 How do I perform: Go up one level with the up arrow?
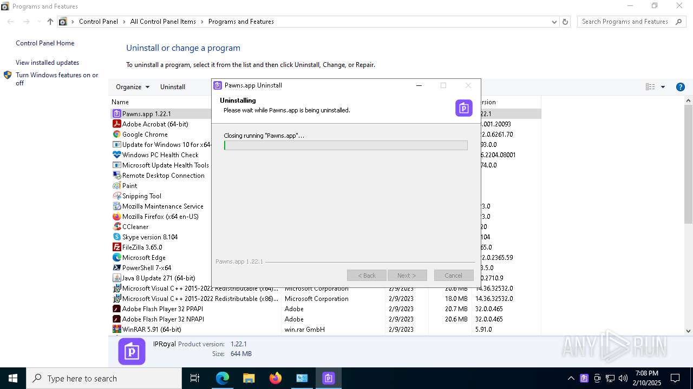(x=50, y=22)
